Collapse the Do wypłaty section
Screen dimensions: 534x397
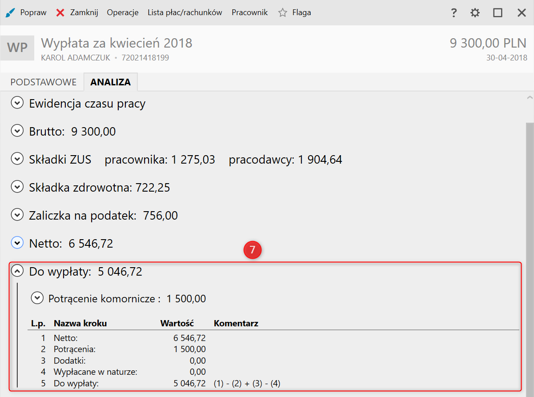tap(17, 271)
